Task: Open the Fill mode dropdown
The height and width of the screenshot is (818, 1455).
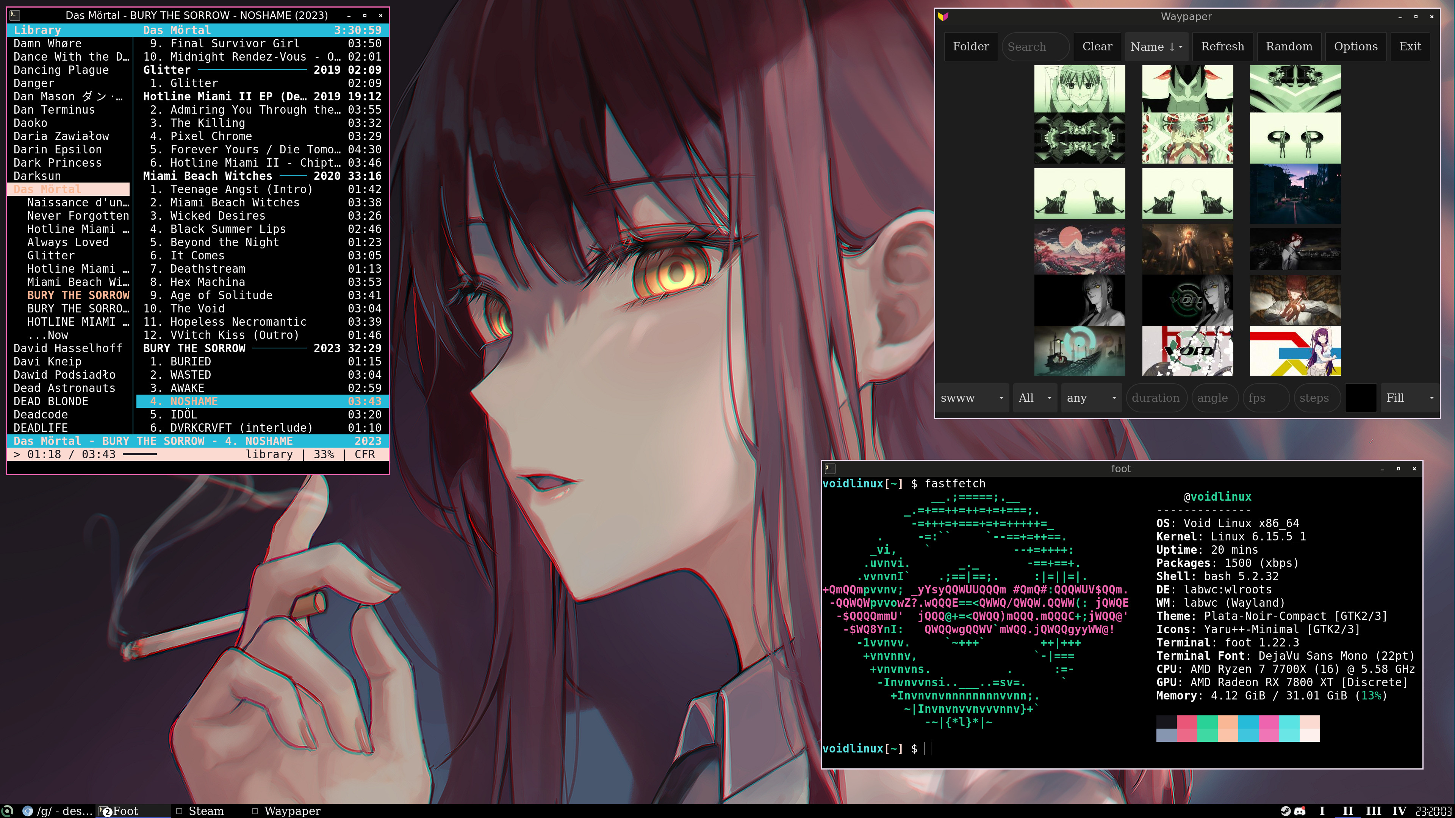Action: coord(1409,398)
